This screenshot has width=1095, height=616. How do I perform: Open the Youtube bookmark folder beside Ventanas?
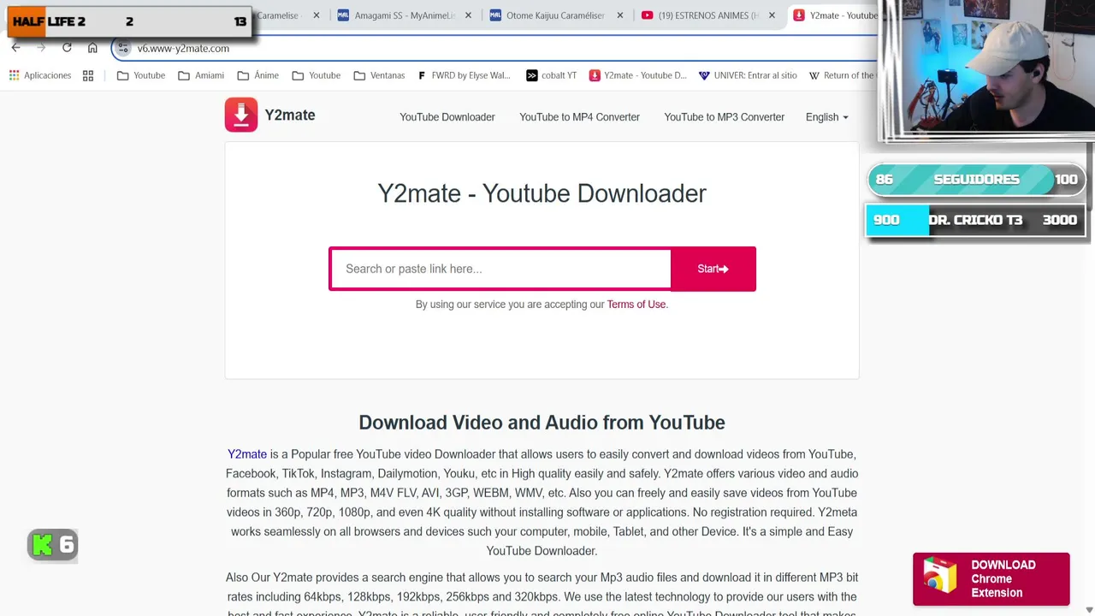(x=317, y=75)
